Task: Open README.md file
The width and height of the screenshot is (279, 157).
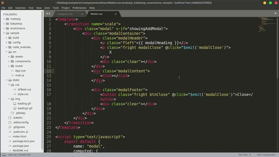Action: coord(20,150)
